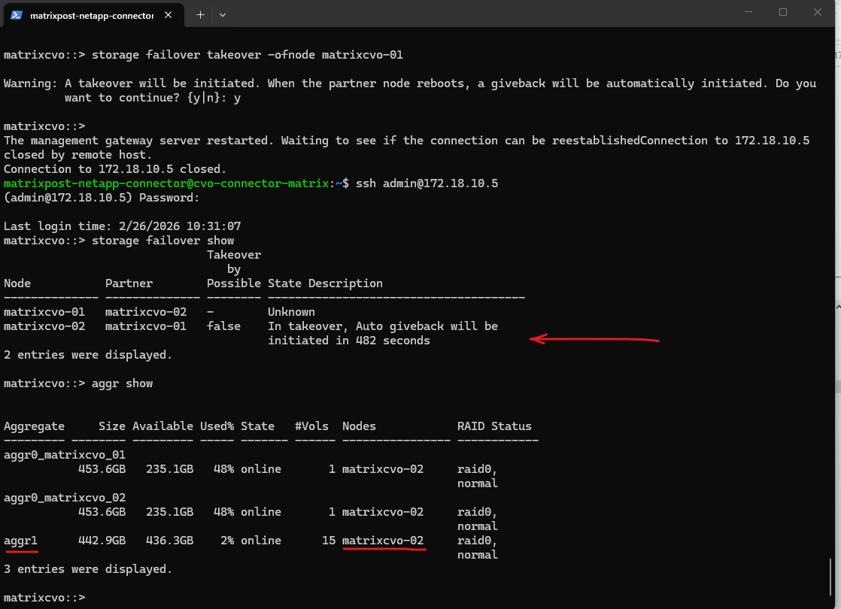Minimize the terminal window
Image resolution: width=841 pixels, height=609 pixels.
(x=748, y=13)
